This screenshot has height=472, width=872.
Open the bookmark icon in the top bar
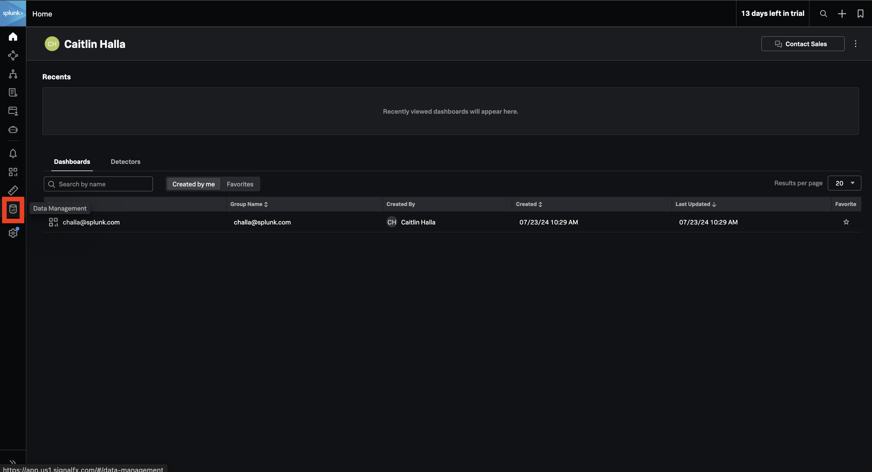pyautogui.click(x=860, y=14)
